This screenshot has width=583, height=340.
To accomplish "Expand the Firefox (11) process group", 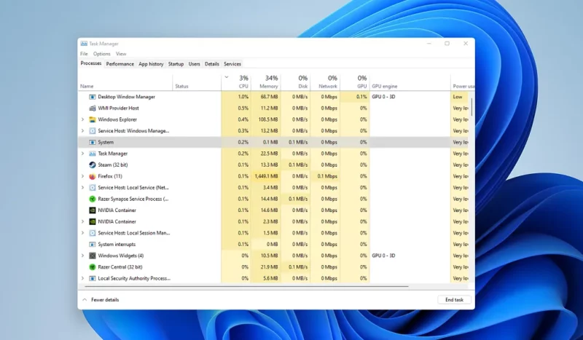I will pos(82,176).
